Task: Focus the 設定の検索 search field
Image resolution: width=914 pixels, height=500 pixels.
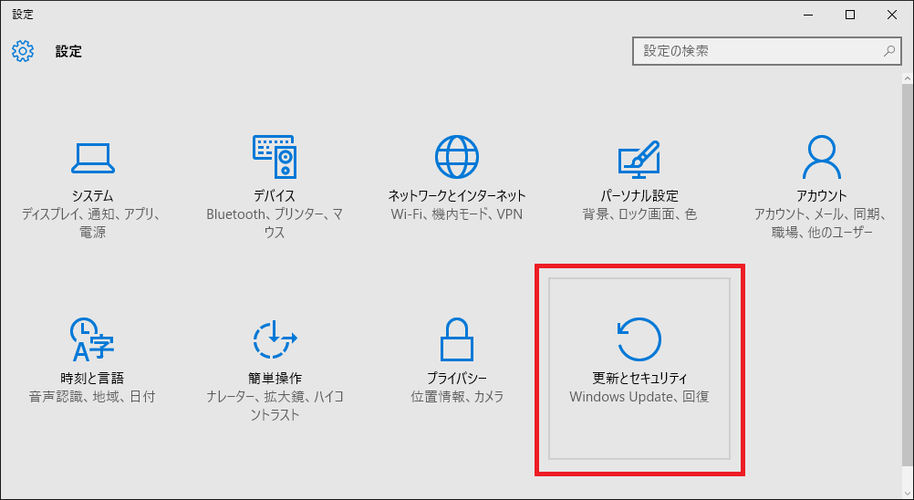Action: 757,51
